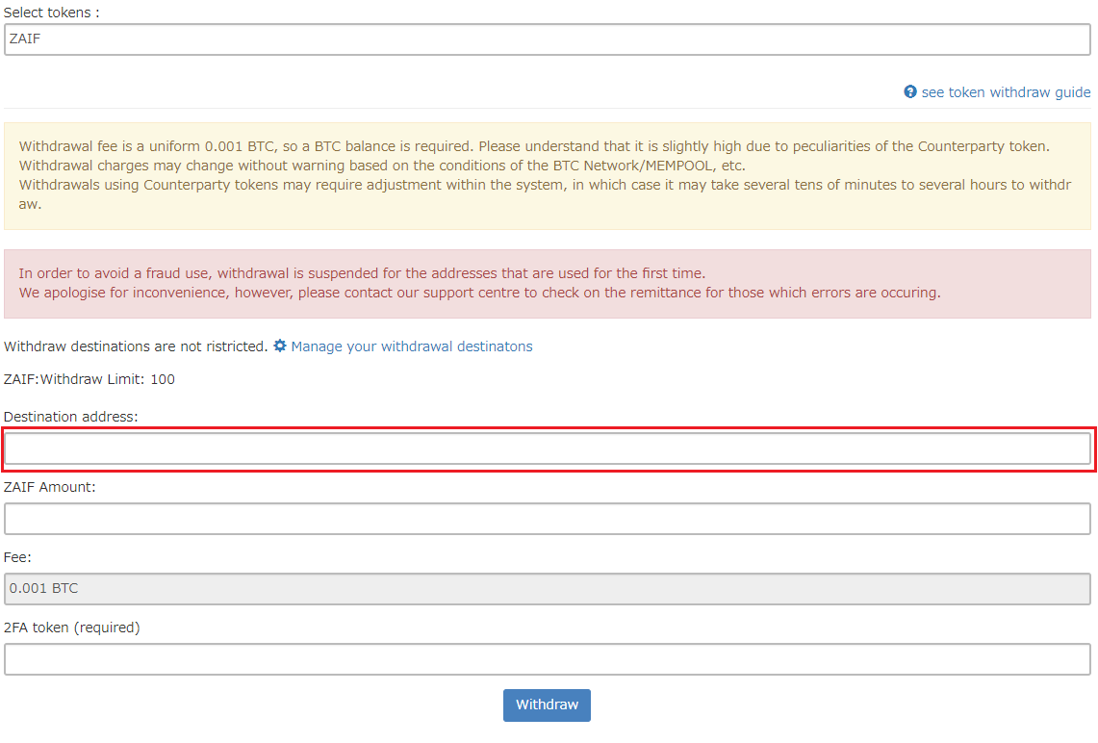Click the Select tokens : label
The image size is (1098, 743).
pyautogui.click(x=52, y=13)
